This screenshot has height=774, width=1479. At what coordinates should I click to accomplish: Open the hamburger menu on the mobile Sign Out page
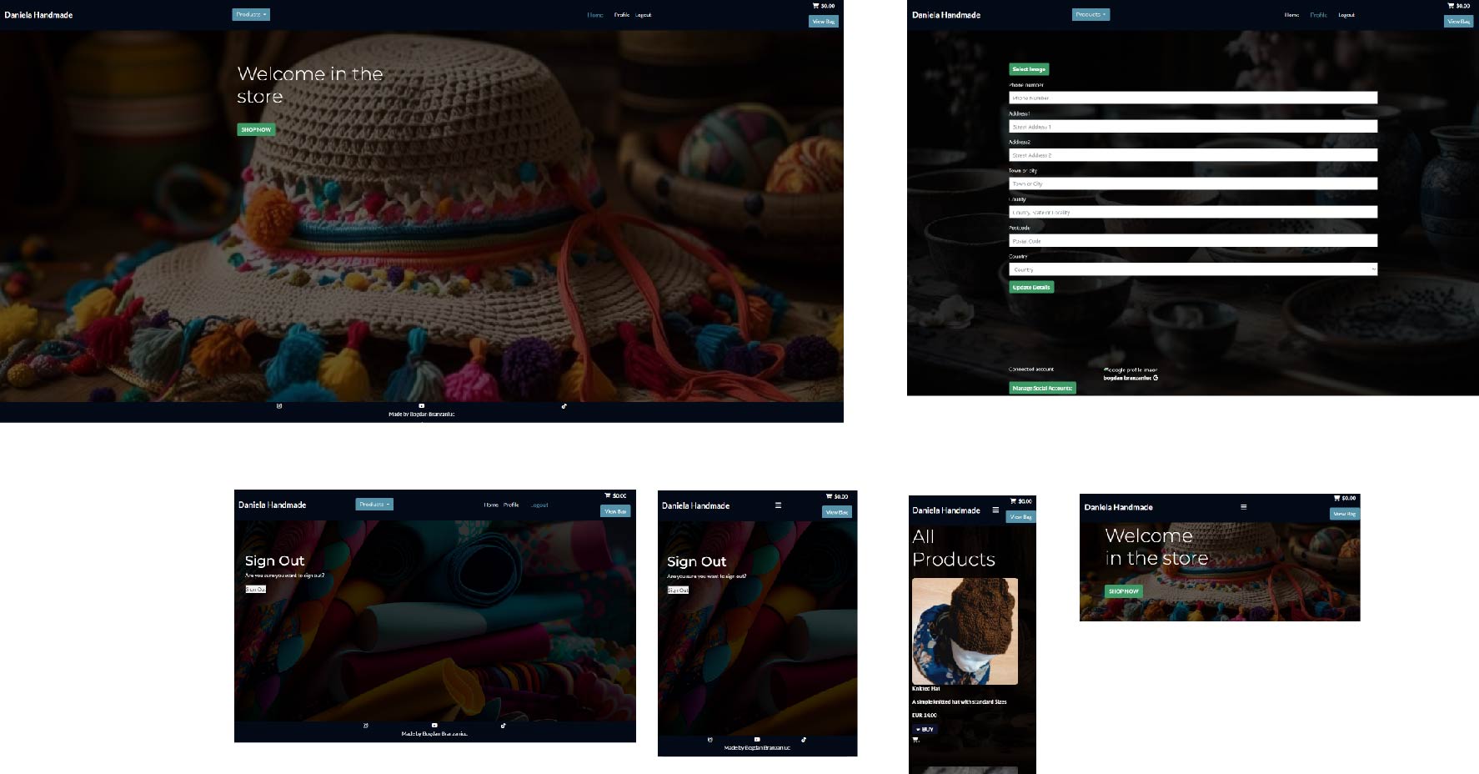(x=779, y=504)
